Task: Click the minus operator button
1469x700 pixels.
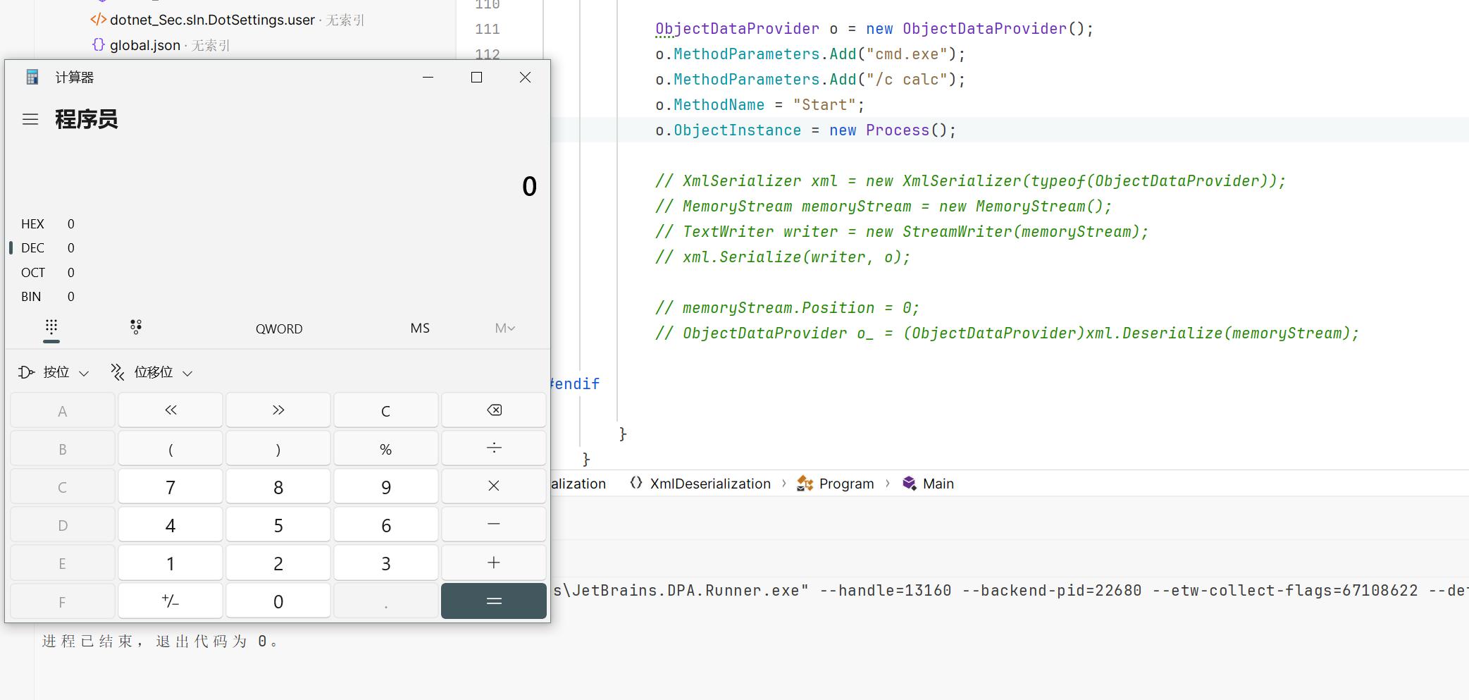Action: coord(494,524)
